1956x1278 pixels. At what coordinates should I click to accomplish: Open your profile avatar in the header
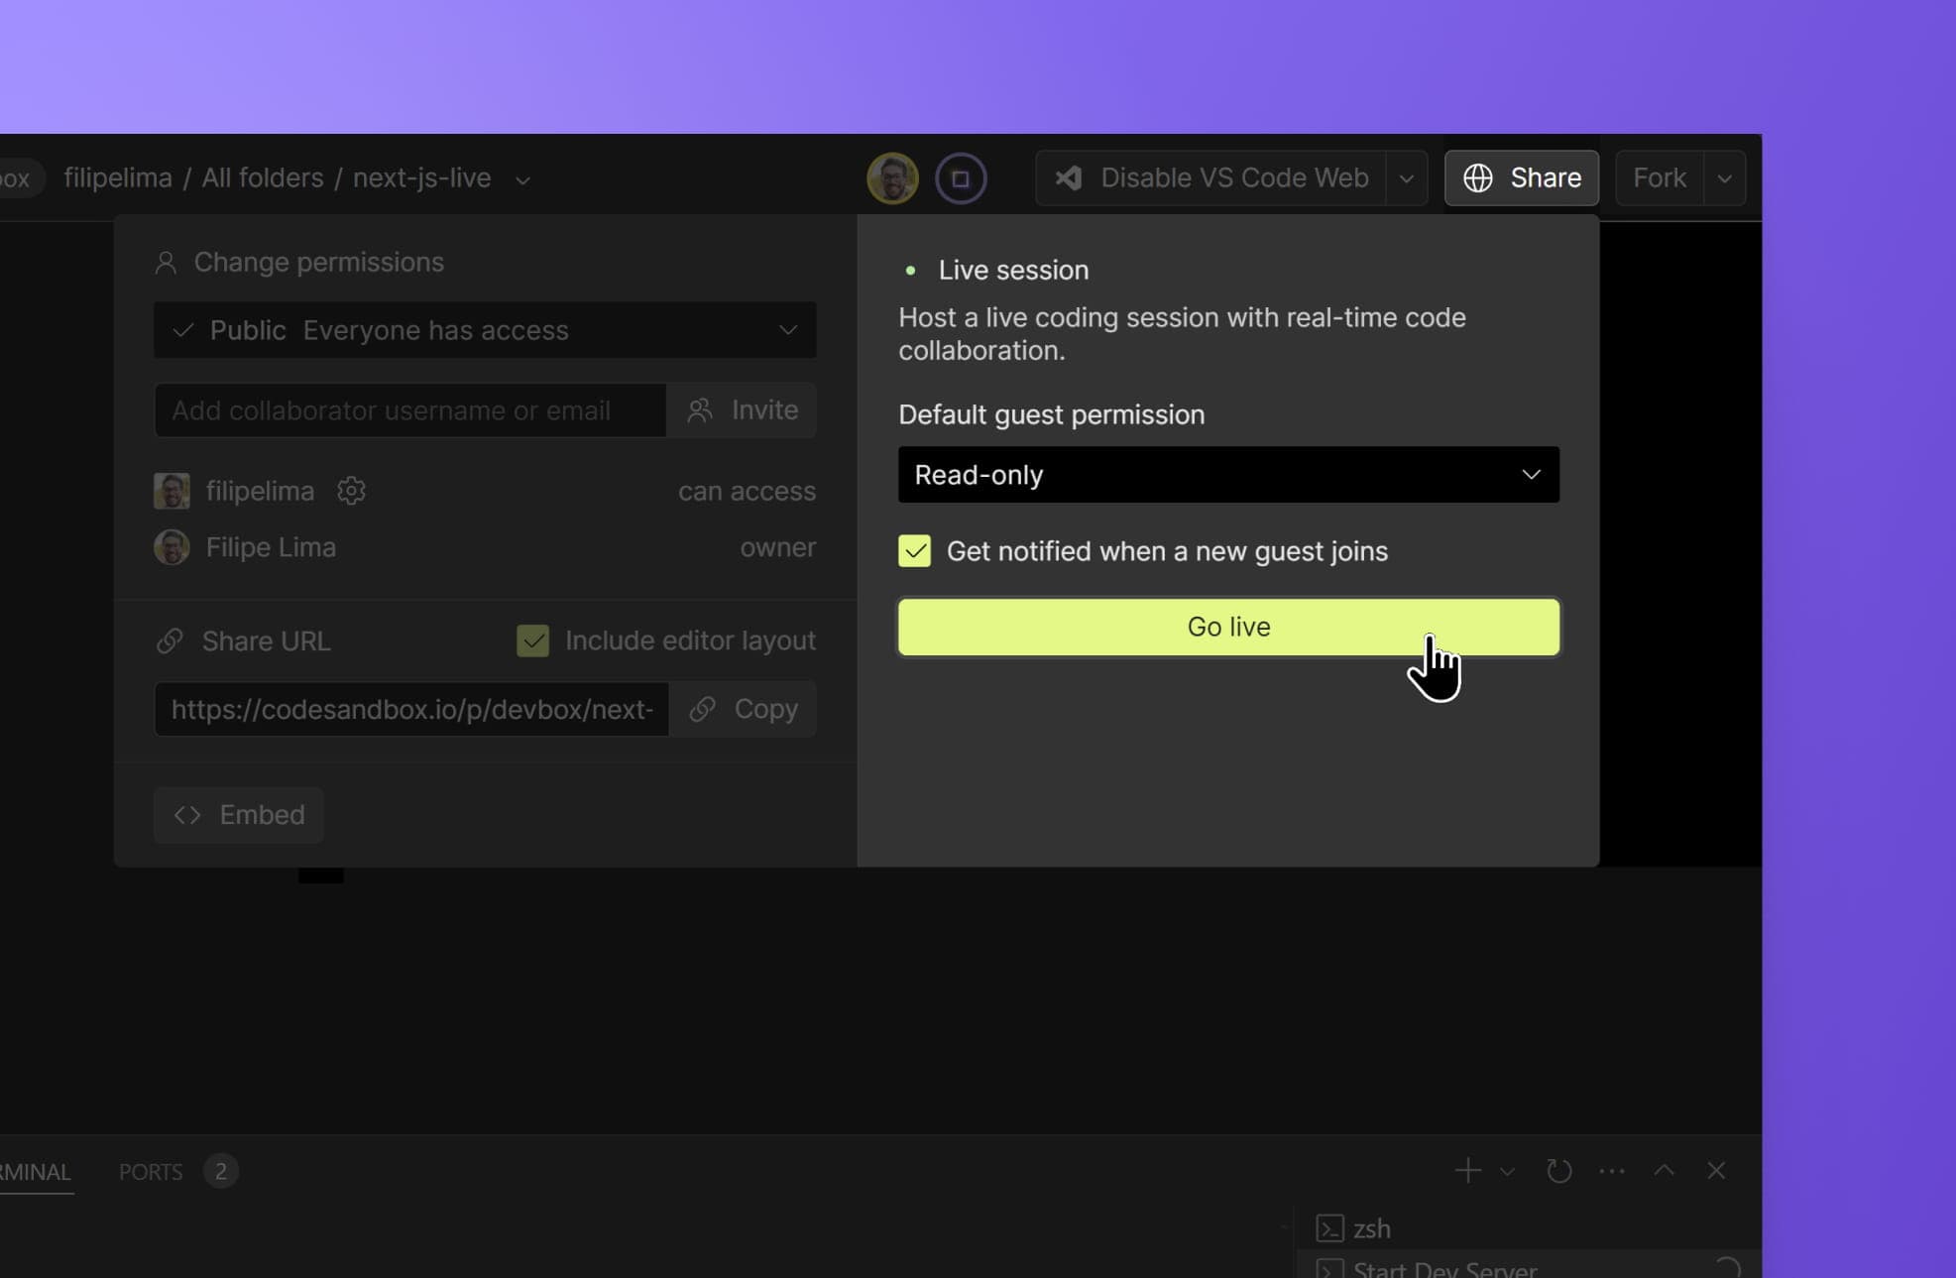point(891,177)
